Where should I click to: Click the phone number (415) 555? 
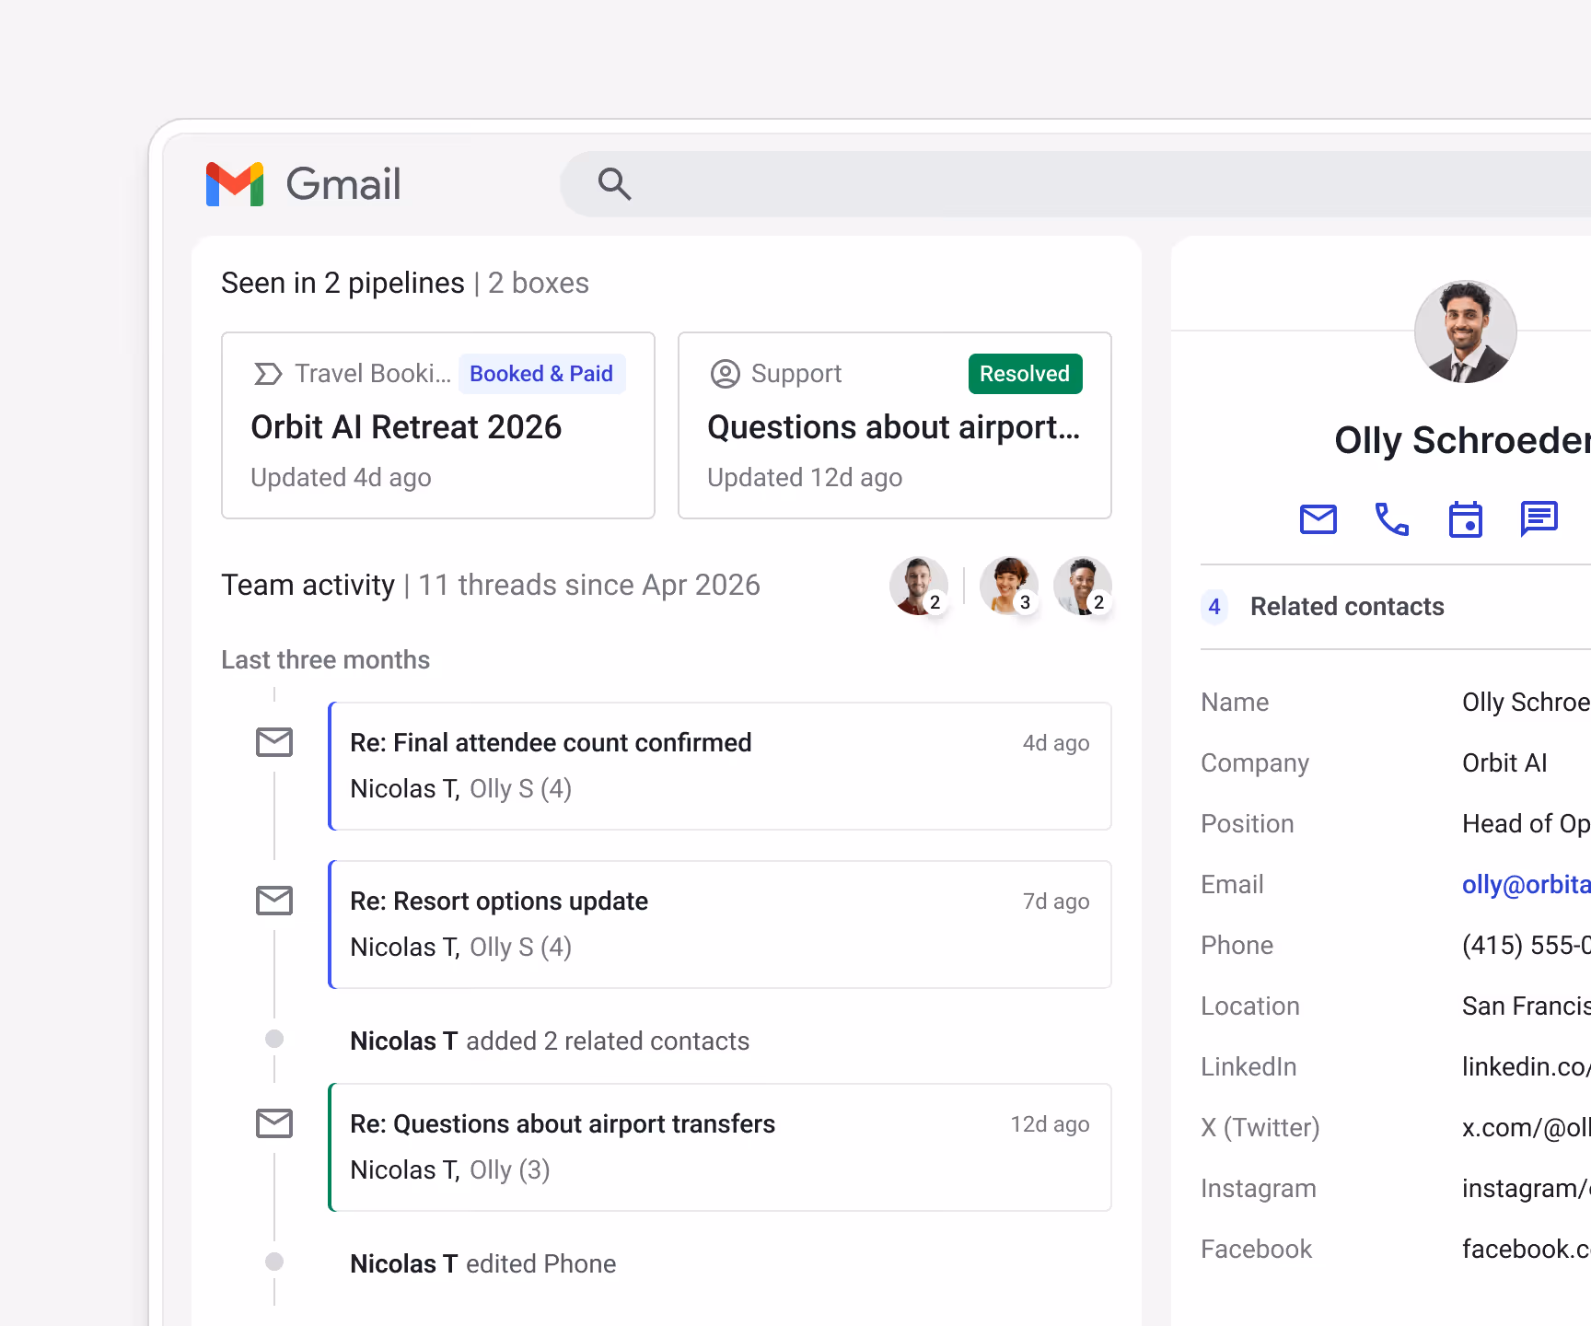pyautogui.click(x=1527, y=946)
